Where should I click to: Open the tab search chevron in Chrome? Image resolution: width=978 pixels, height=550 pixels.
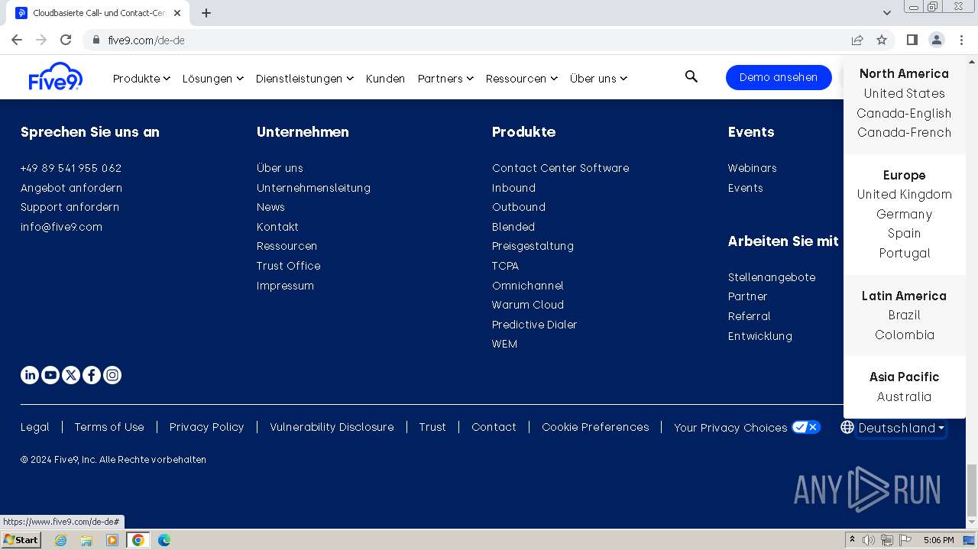pos(887,13)
